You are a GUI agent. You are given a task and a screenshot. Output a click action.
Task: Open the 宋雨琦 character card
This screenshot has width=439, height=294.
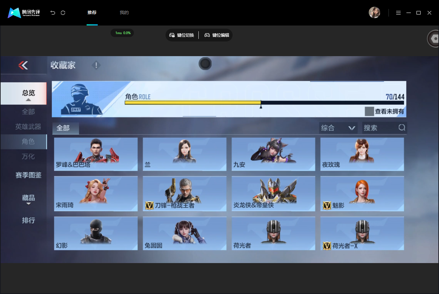[x=96, y=194]
